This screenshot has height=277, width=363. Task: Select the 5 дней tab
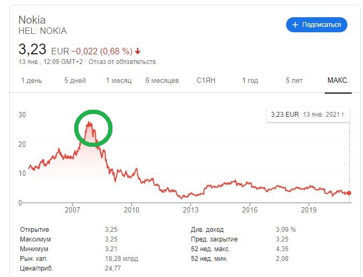[75, 81]
